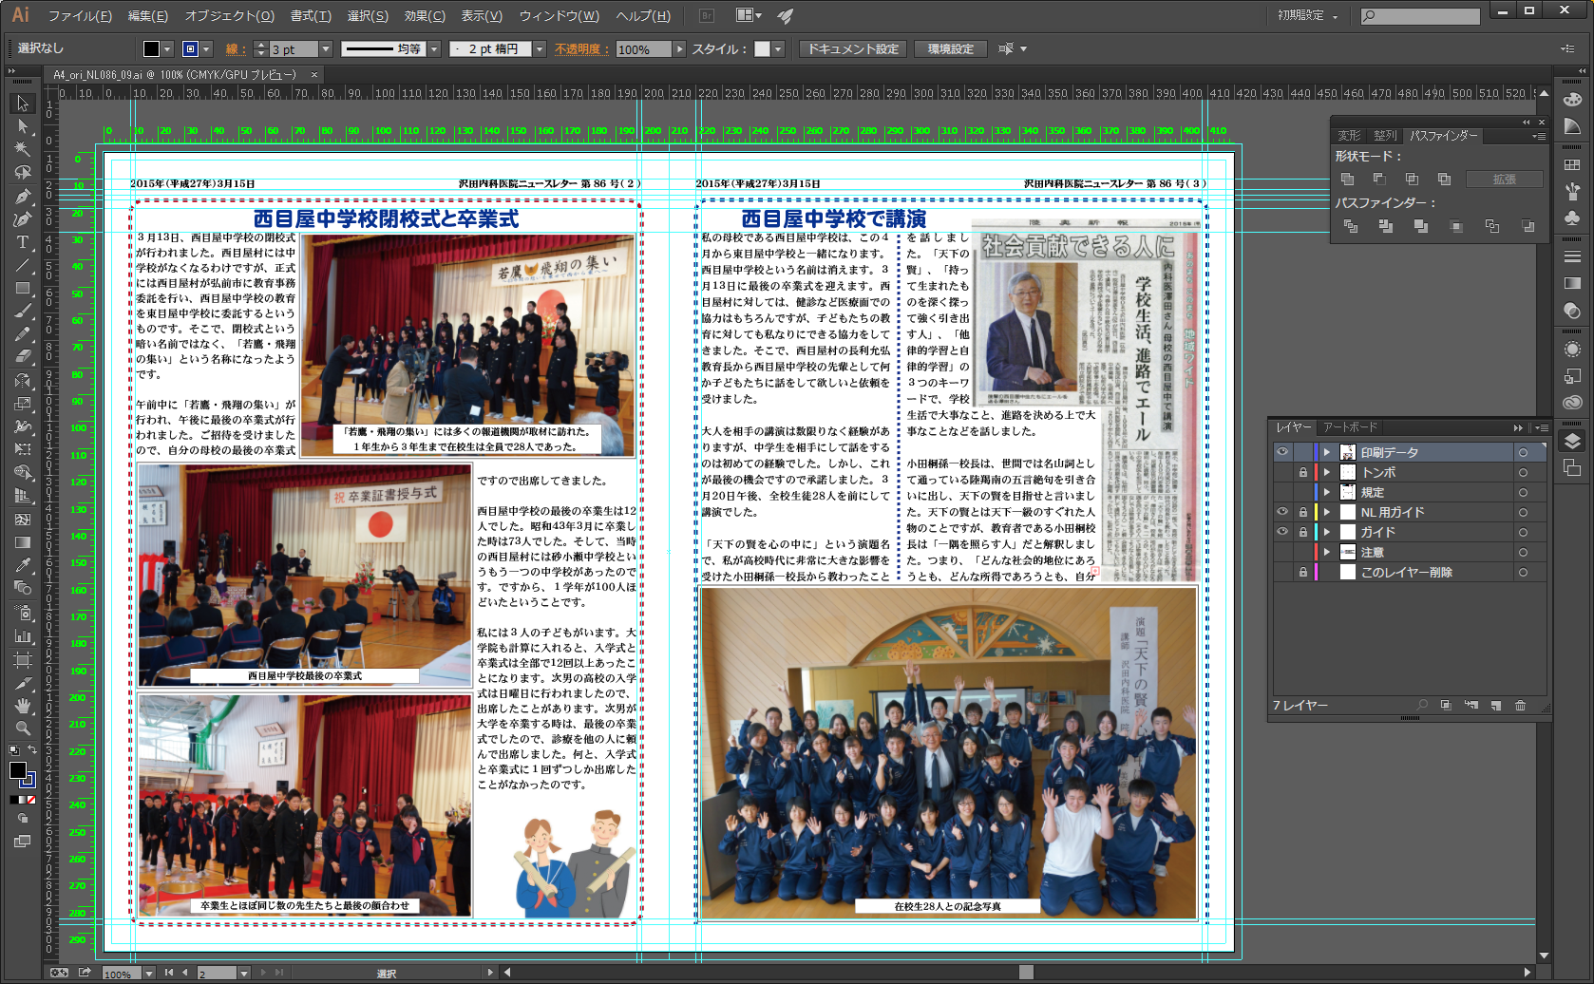Viewport: 1594px width, 984px height.
Task: Open the Adobe Bridge (Br) button
Action: click(x=706, y=15)
